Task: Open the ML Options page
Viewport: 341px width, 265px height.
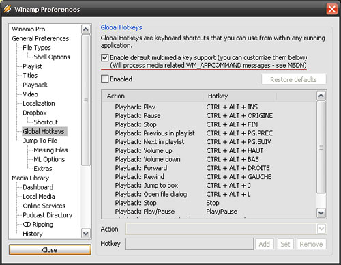Action: tap(49, 159)
